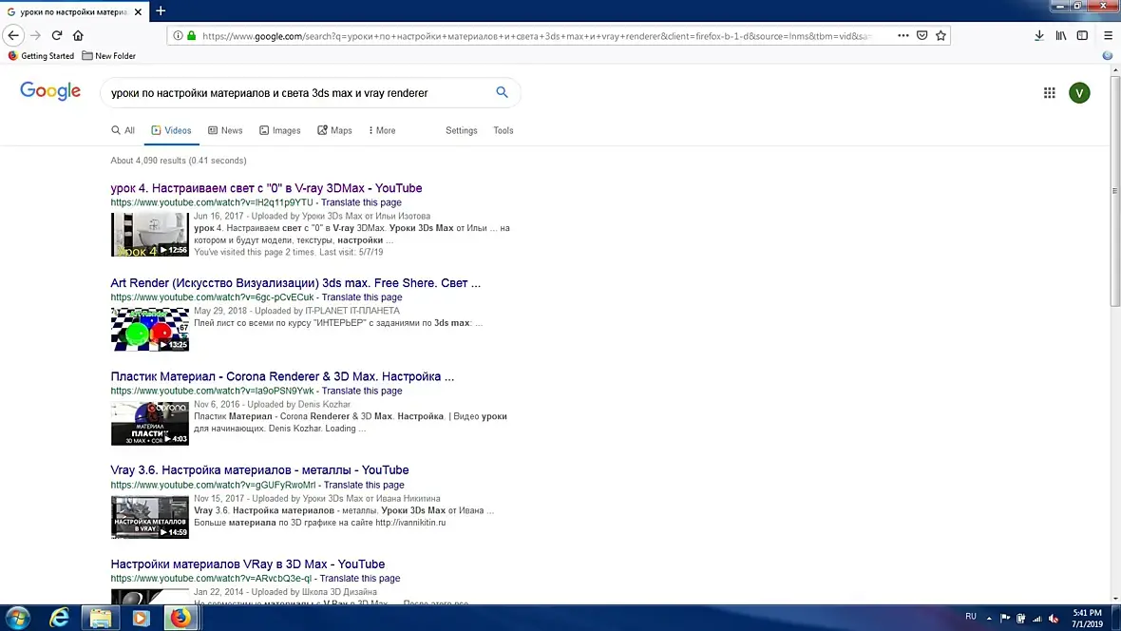Click the green padlock security icon
The width and height of the screenshot is (1121, 631).
pyautogui.click(x=192, y=35)
